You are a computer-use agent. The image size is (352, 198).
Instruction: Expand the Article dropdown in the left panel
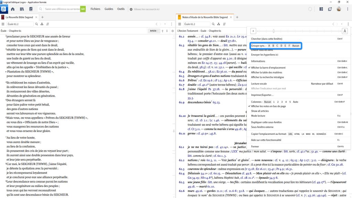point(154,31)
